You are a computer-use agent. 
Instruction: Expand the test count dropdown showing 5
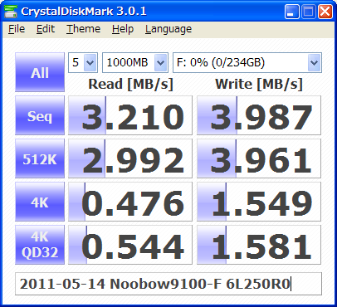(83, 62)
